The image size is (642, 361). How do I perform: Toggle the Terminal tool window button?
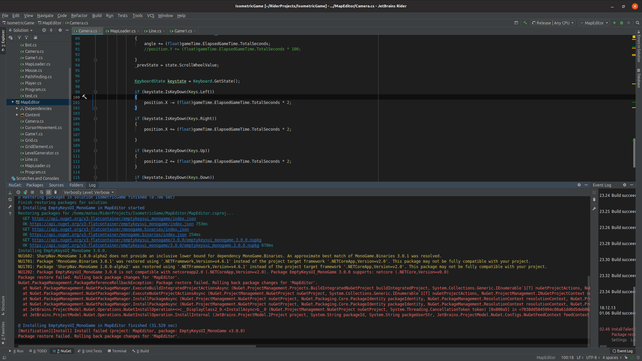click(117, 351)
